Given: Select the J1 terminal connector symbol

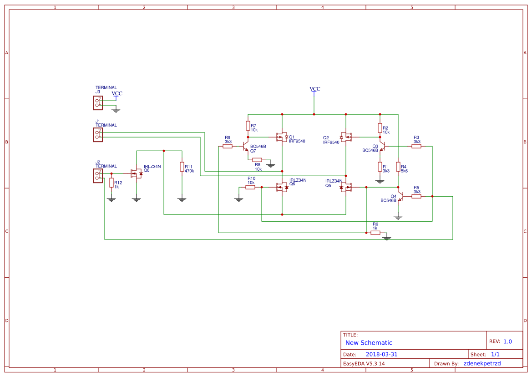Looking at the screenshot, I should (x=97, y=134).
